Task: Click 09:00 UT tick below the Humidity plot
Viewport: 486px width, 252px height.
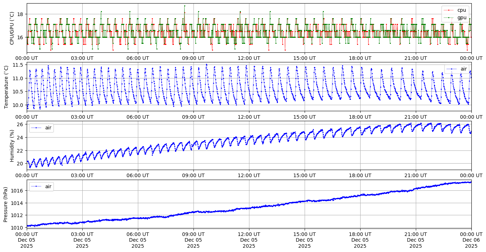Action: 193,175
